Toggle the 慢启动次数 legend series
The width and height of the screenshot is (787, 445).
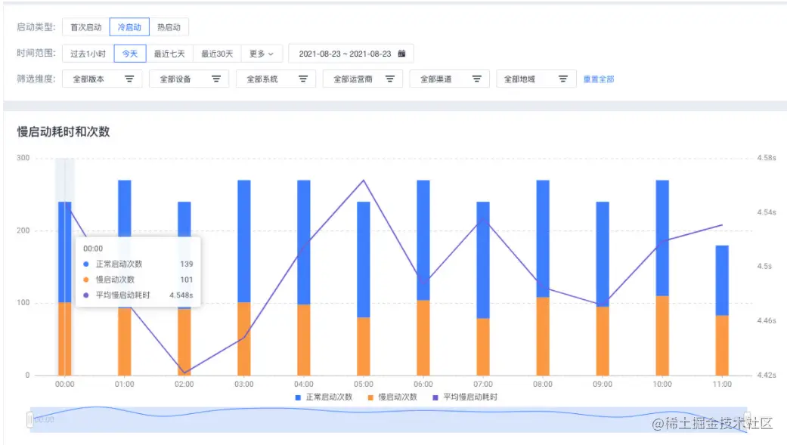(392, 397)
